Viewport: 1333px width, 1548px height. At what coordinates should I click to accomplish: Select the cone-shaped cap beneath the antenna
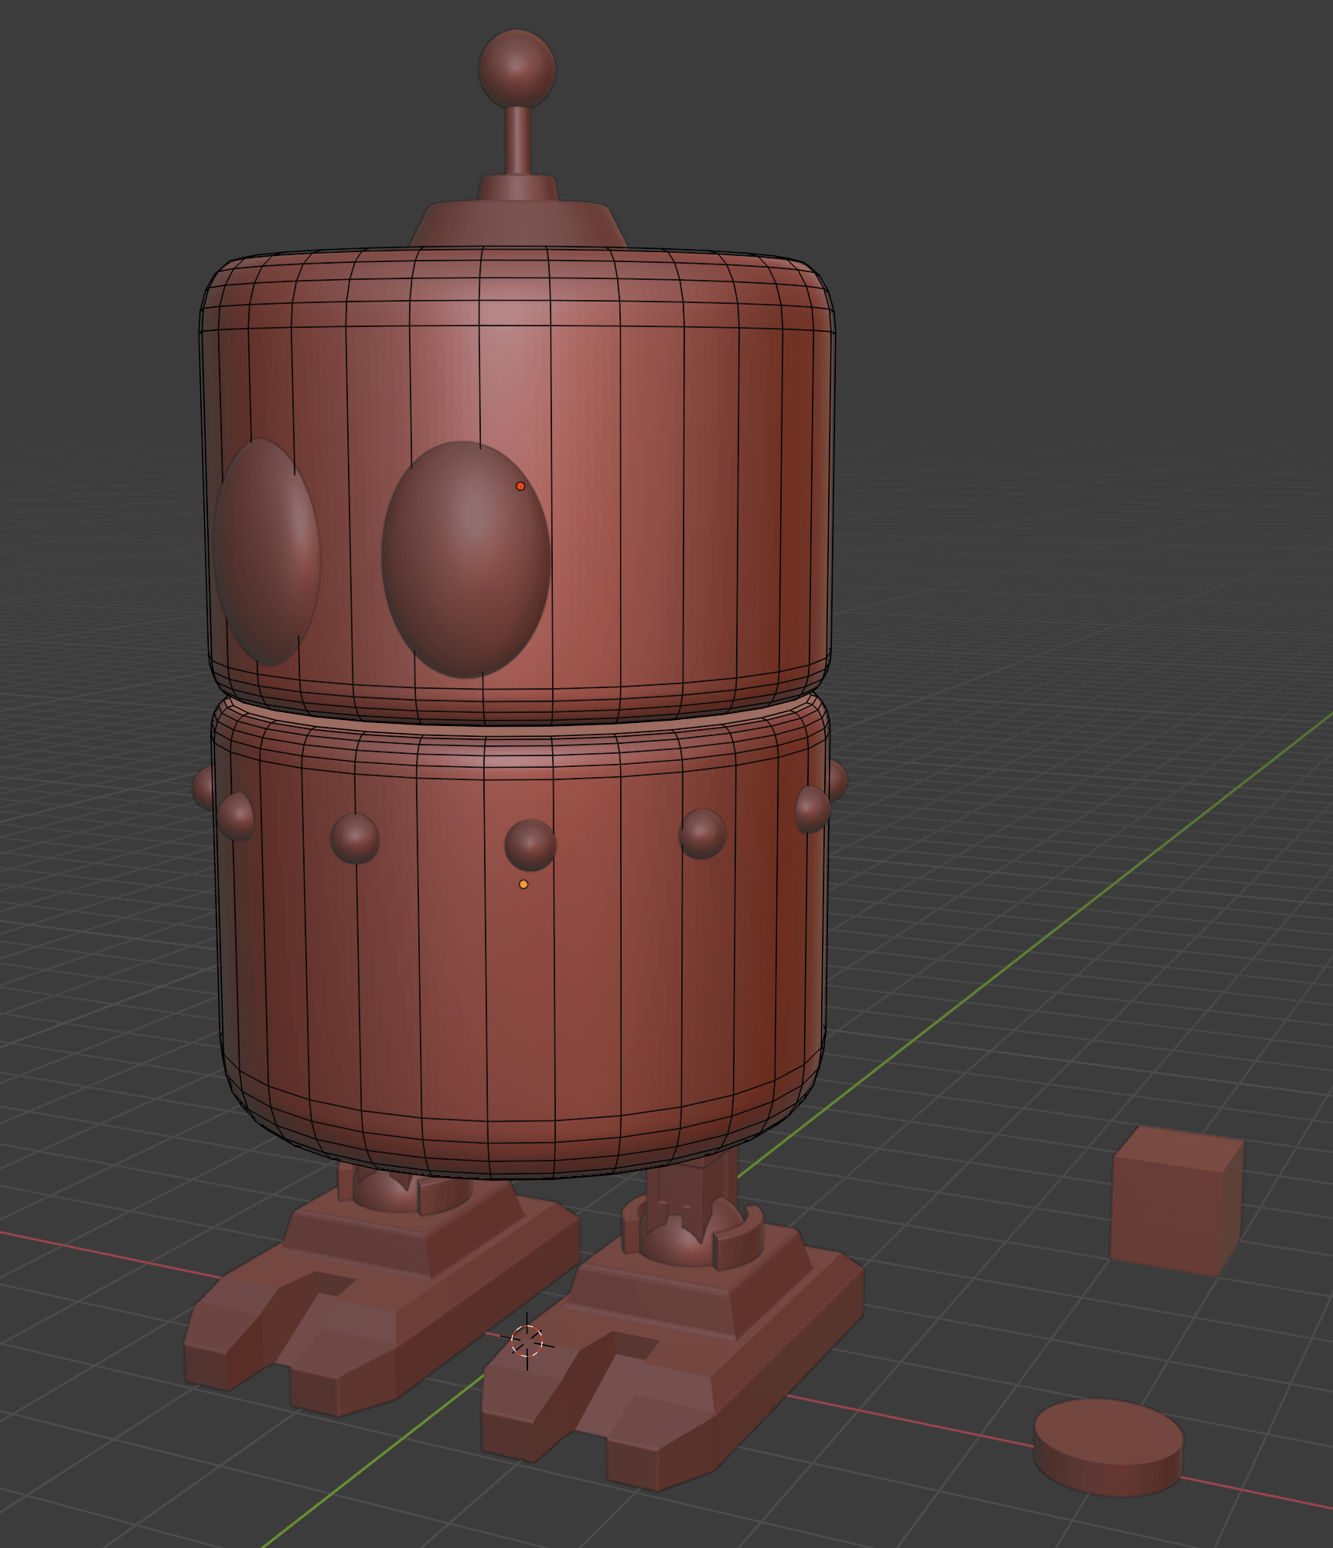click(x=516, y=224)
